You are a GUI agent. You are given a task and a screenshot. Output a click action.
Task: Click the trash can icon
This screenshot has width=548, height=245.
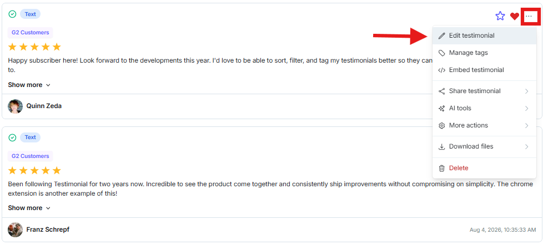[x=442, y=168]
